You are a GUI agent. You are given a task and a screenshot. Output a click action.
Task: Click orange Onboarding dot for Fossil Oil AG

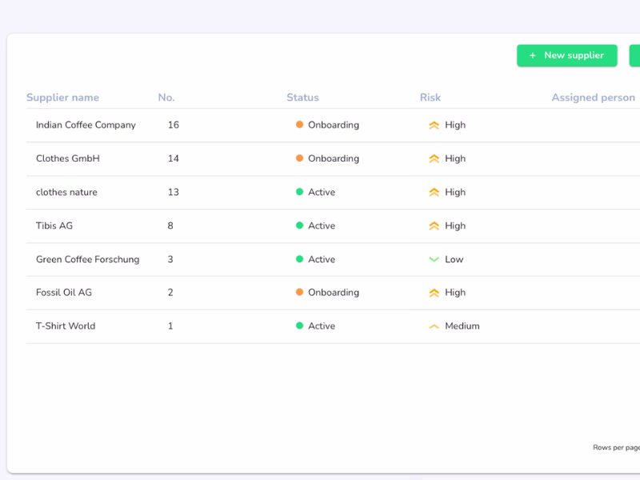point(299,293)
